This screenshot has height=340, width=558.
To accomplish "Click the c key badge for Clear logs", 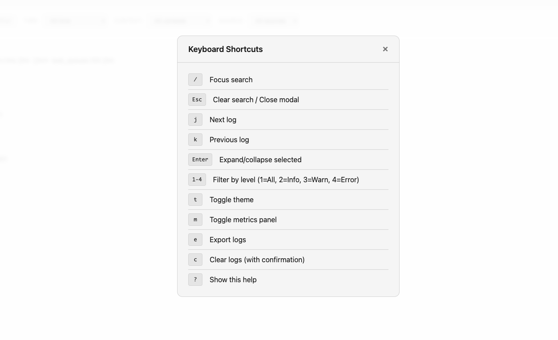I will [195, 260].
